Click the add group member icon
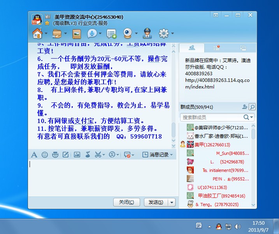 point(245,107)
